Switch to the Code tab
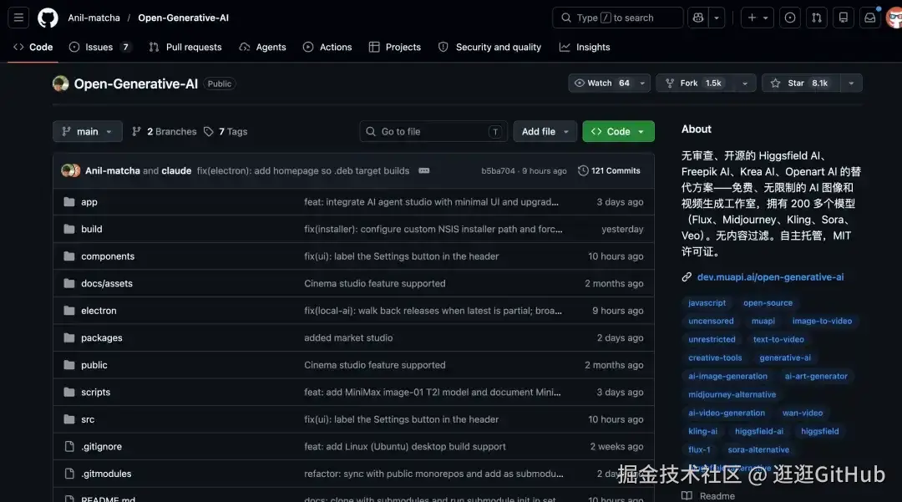Image resolution: width=902 pixels, height=502 pixels. [x=33, y=47]
